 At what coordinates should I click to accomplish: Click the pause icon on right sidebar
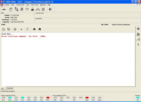coord(138,44)
